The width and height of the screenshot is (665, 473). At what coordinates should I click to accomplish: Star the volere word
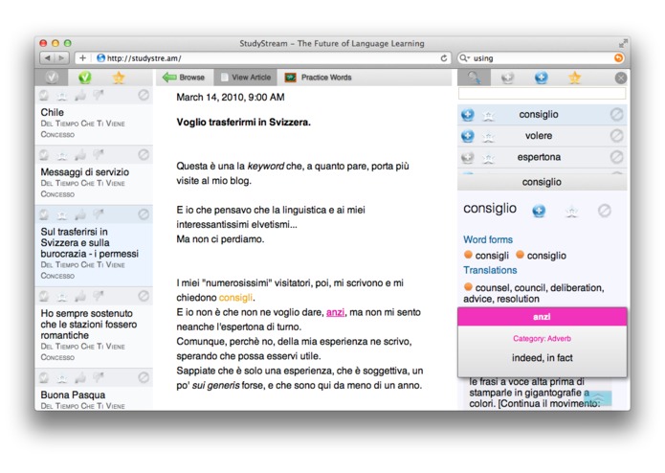click(x=489, y=136)
